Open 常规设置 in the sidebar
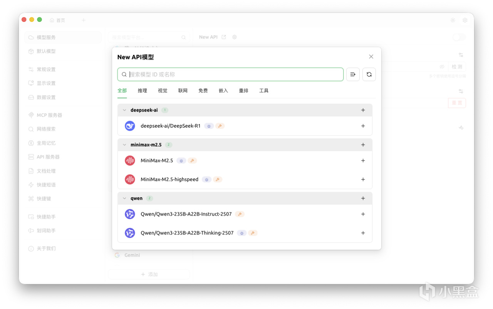 coord(63,69)
